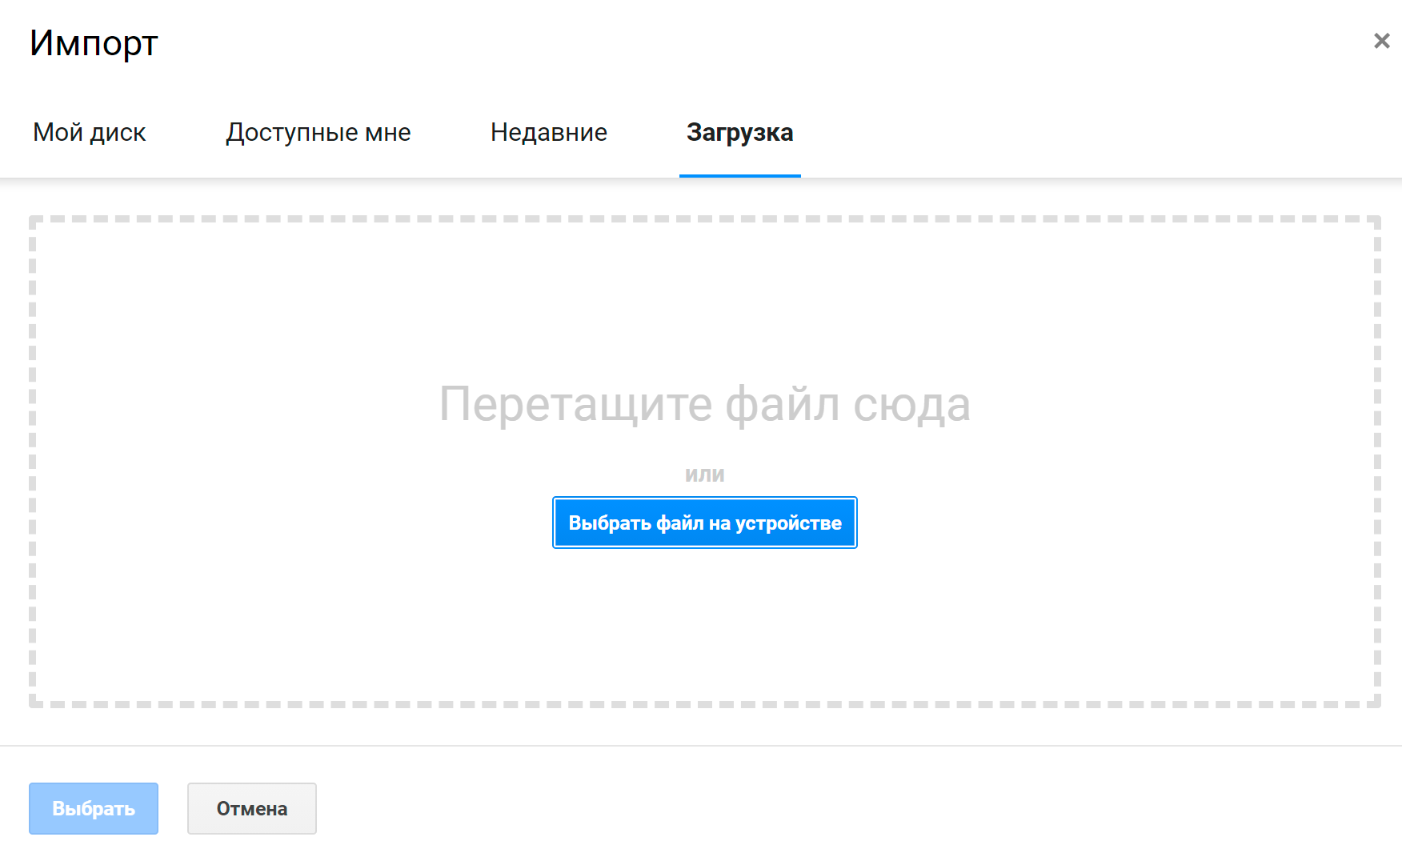Cancel import with the Отмена button

[252, 808]
